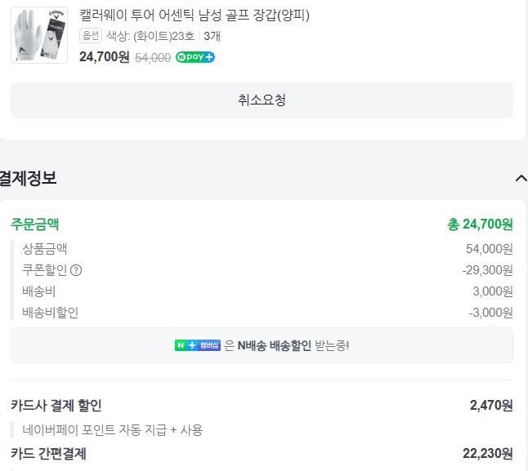Viewport: 528px width, 471px height.
Task: Click the Npay plus badge icon
Action: click(x=195, y=57)
